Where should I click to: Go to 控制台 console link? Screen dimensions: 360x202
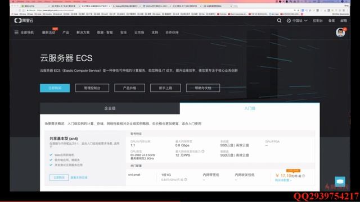[x=318, y=21]
